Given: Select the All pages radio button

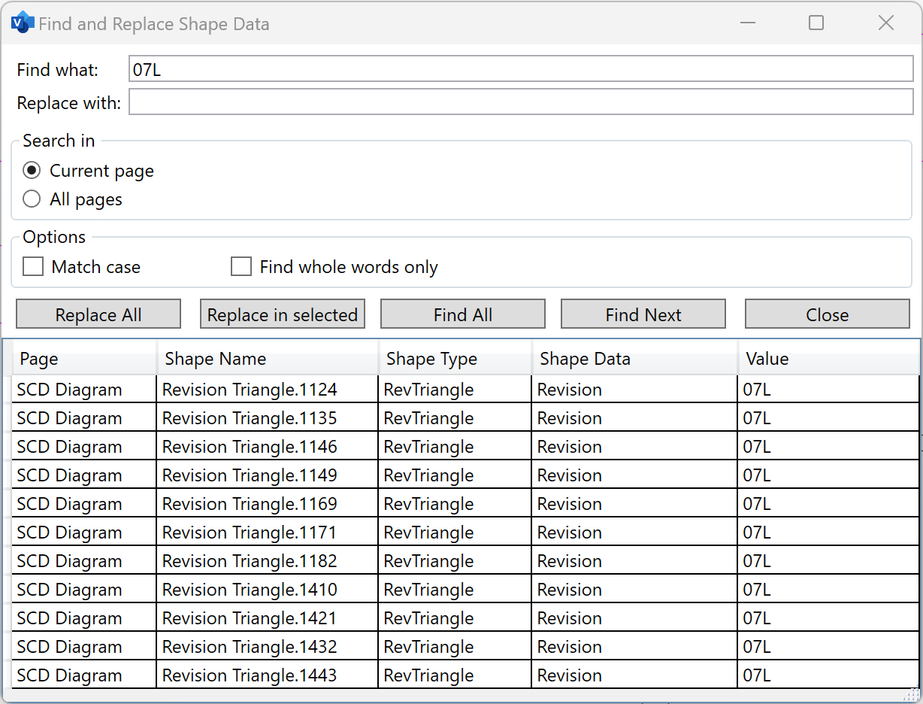Looking at the screenshot, I should click(x=32, y=199).
